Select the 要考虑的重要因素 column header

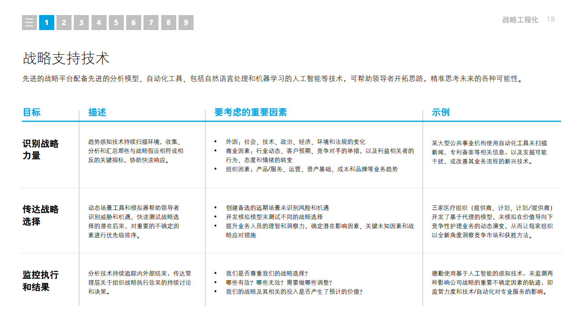pyautogui.click(x=251, y=113)
